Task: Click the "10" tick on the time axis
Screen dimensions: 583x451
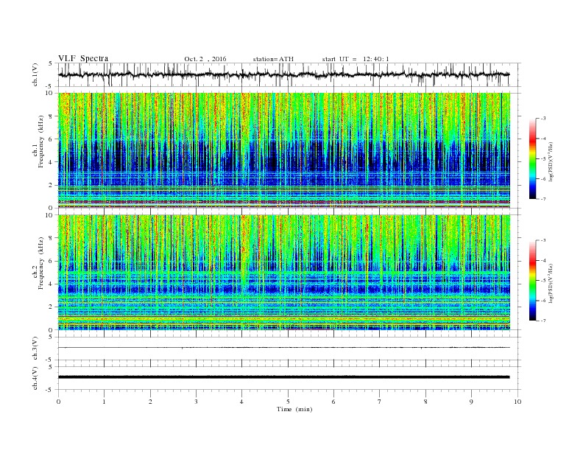Action: 517,402
